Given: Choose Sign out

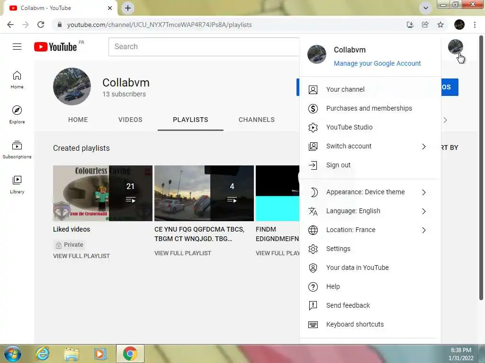Looking at the screenshot, I should pyautogui.click(x=370, y=165).
